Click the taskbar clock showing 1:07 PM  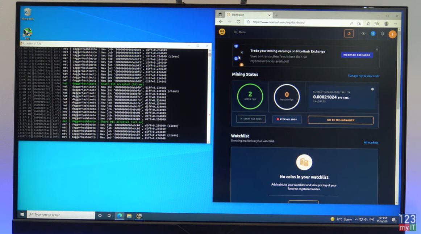click(x=382, y=220)
